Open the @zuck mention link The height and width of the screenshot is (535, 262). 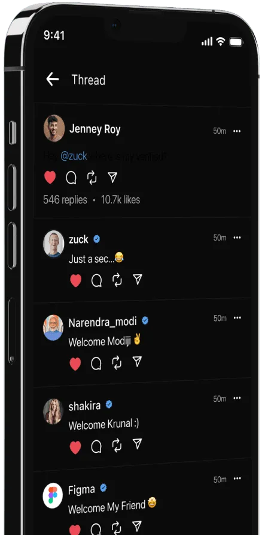click(74, 157)
